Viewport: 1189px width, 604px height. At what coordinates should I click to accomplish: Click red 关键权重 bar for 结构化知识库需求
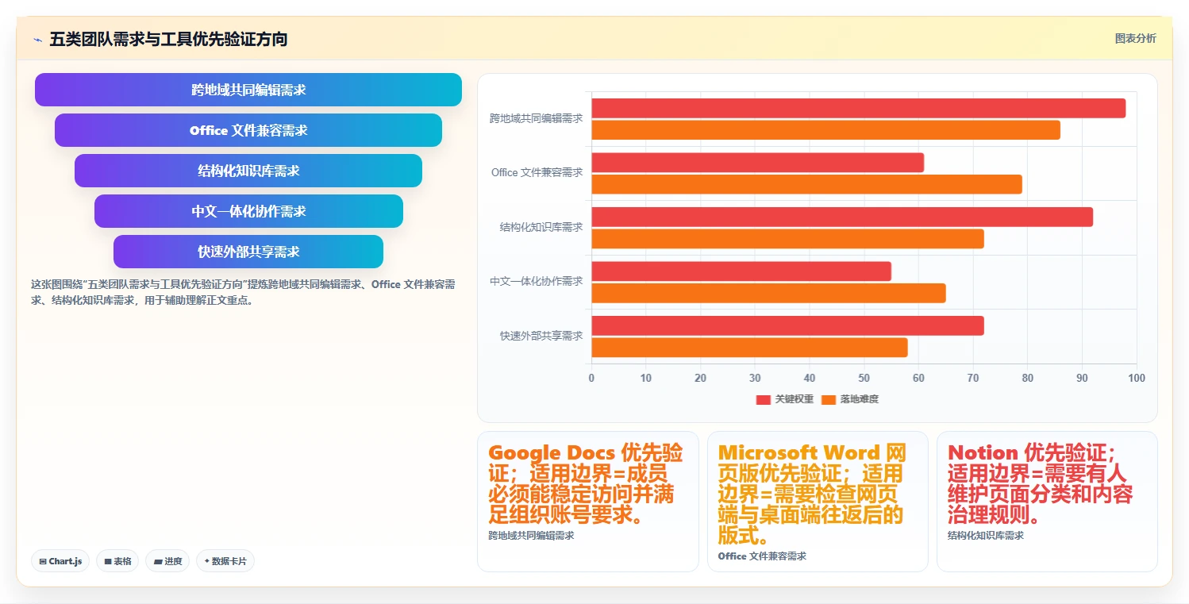coord(842,217)
